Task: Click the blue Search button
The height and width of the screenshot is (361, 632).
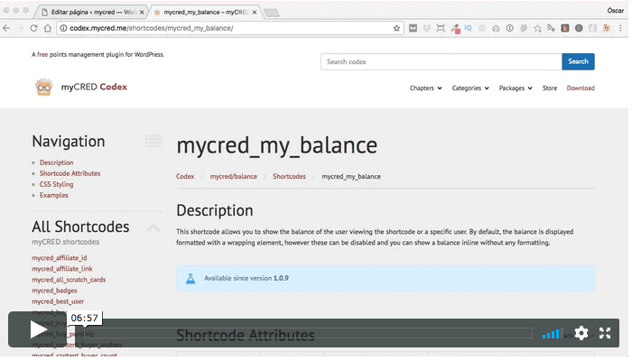Action: (x=578, y=61)
